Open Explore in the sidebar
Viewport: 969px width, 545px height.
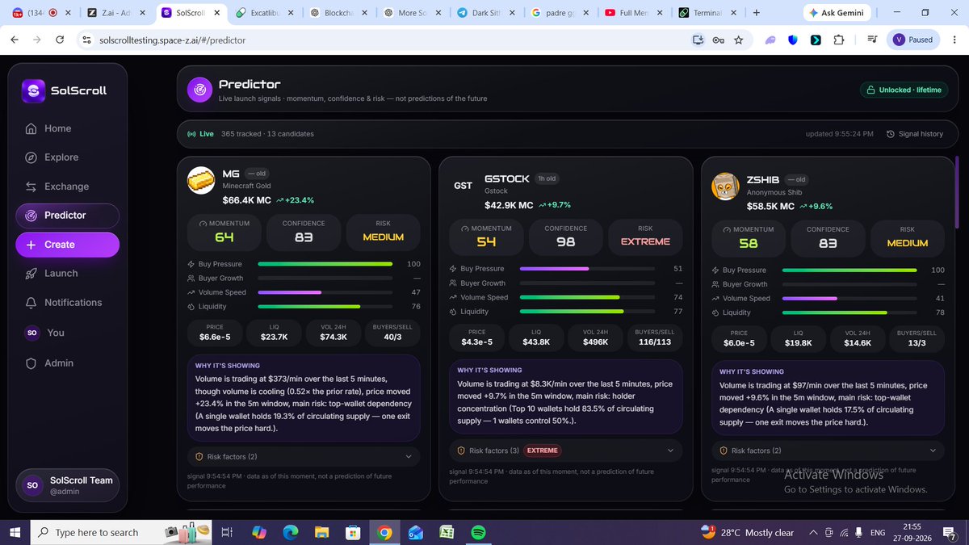click(x=67, y=157)
